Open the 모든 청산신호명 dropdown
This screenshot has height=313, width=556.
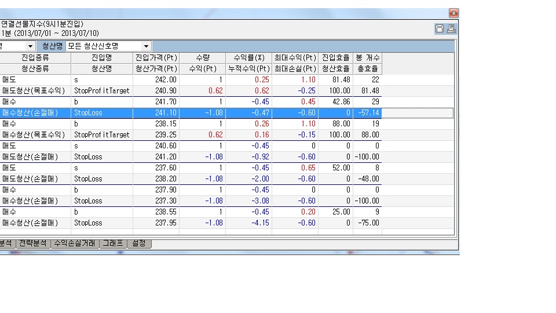click(x=146, y=46)
